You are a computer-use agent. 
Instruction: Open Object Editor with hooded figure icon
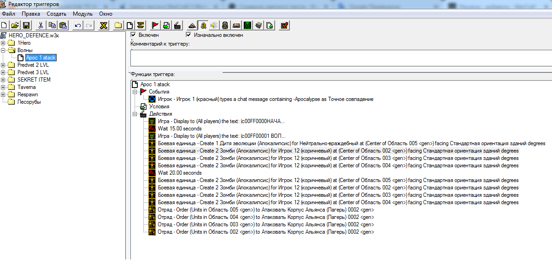(225, 25)
